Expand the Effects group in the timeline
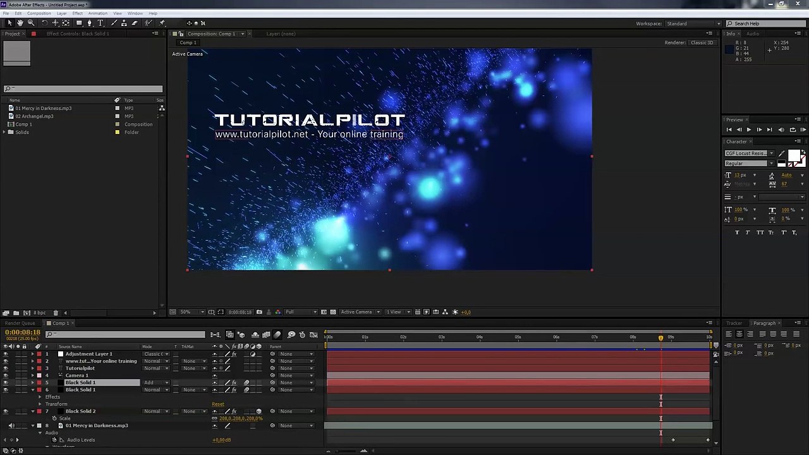This screenshot has width=809, height=455. point(40,397)
